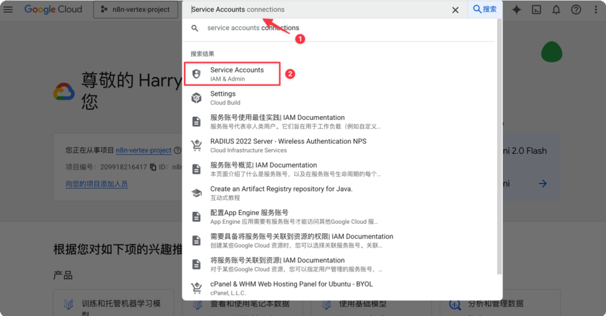
Task: Click the 向您的项目添加人员 link
Action: point(96,184)
